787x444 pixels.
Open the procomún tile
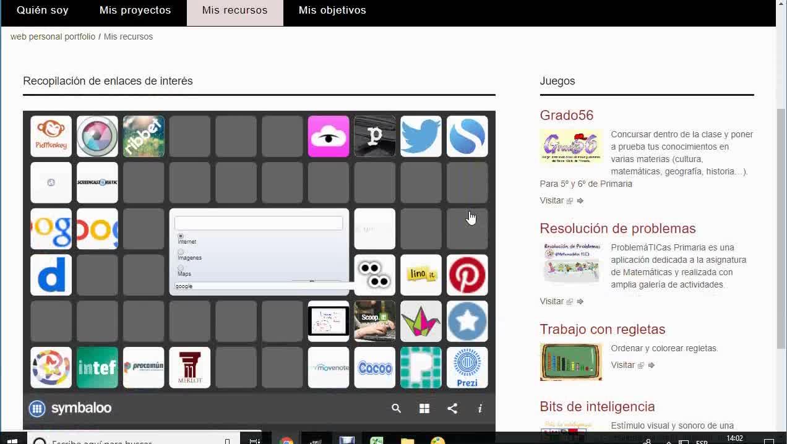[144, 367]
